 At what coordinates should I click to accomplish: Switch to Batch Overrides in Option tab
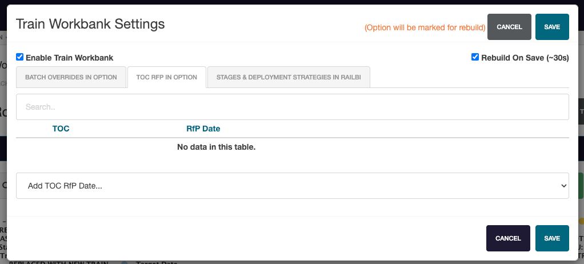[x=71, y=77]
